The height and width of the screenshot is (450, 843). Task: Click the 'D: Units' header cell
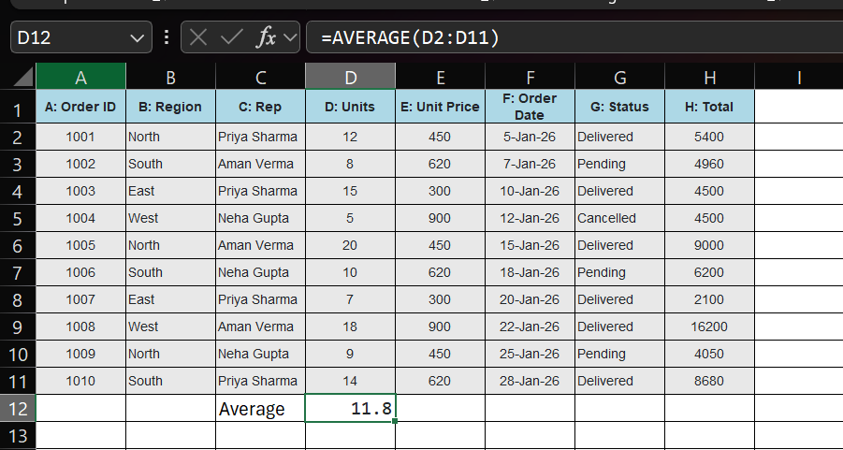click(x=350, y=107)
